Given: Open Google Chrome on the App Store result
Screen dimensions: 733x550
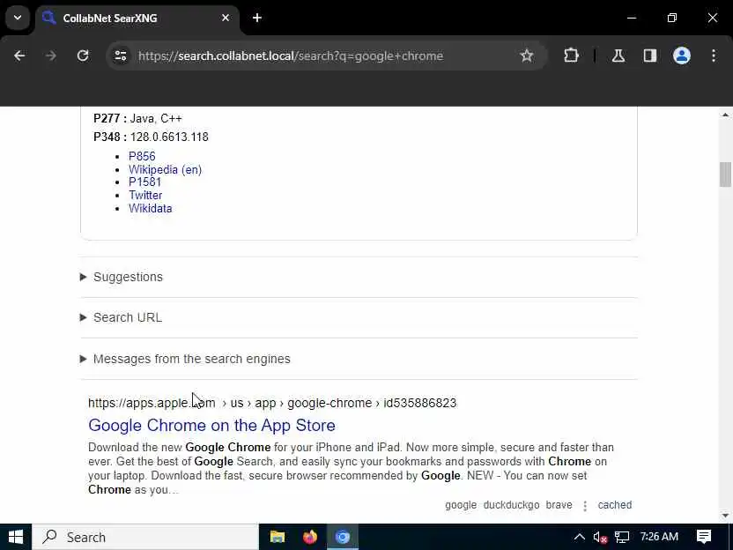Looking at the screenshot, I should click(211, 425).
